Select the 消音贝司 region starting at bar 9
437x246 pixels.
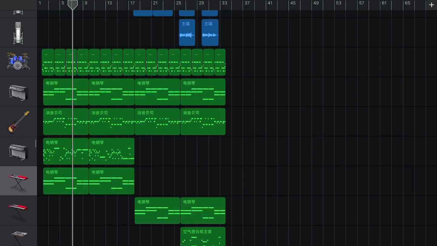(x=112, y=121)
